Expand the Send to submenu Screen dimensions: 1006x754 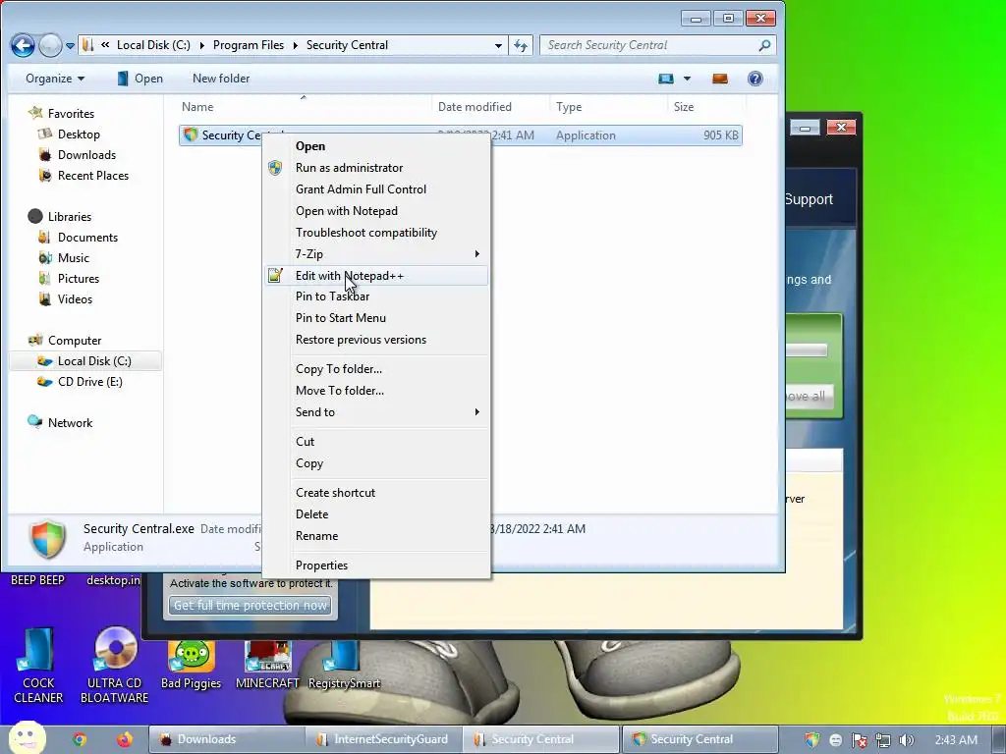(376, 412)
